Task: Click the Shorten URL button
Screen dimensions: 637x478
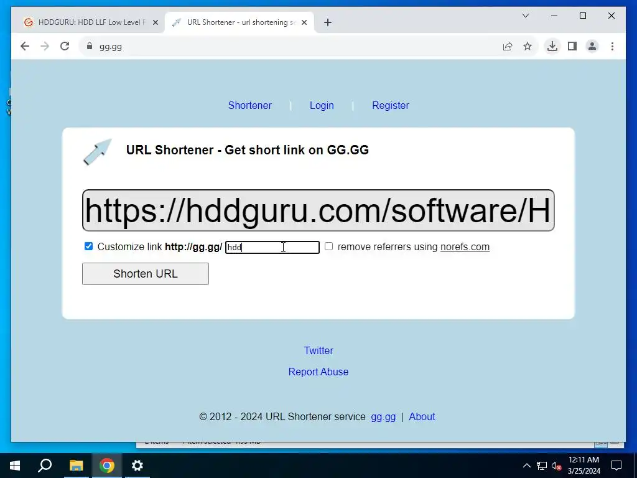Action: click(x=146, y=274)
